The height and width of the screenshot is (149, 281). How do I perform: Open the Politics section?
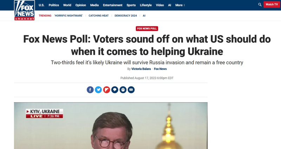click(x=54, y=5)
